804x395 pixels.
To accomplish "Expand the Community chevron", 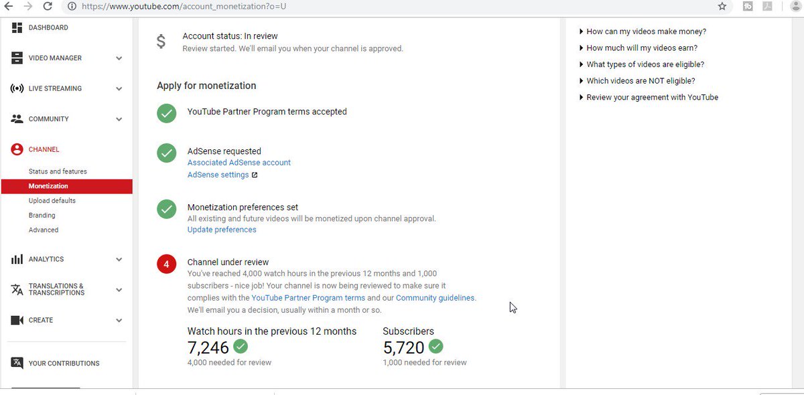I will pyautogui.click(x=119, y=119).
